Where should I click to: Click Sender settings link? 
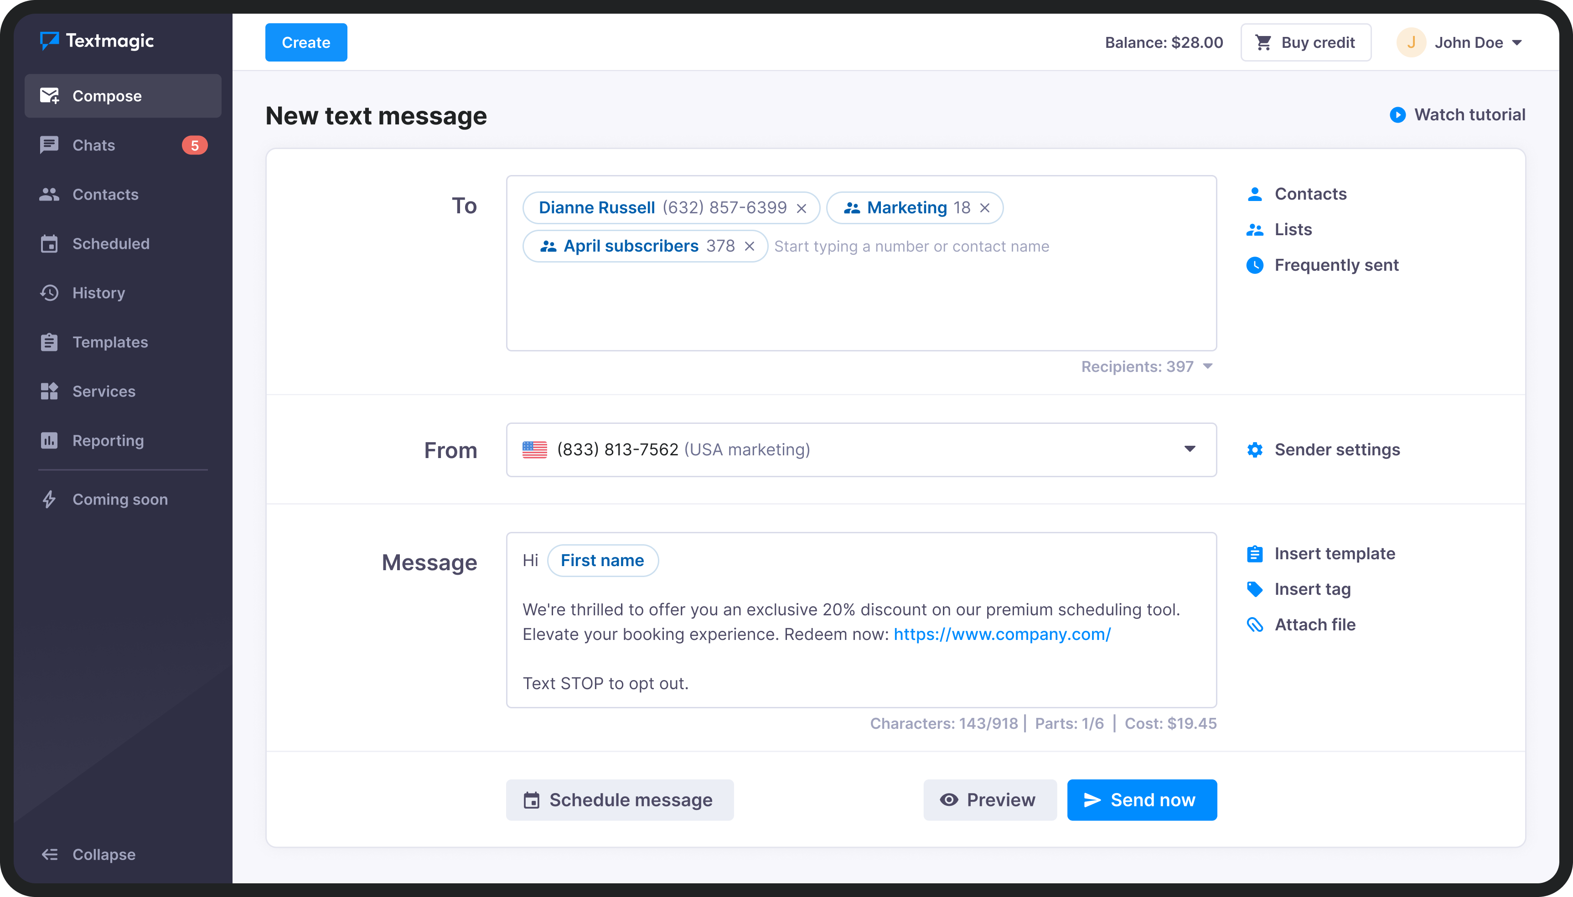pyautogui.click(x=1324, y=450)
